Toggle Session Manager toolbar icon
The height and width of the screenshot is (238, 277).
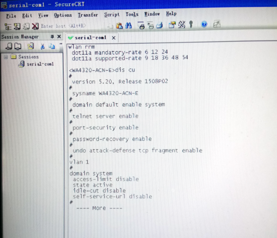click(8, 27)
